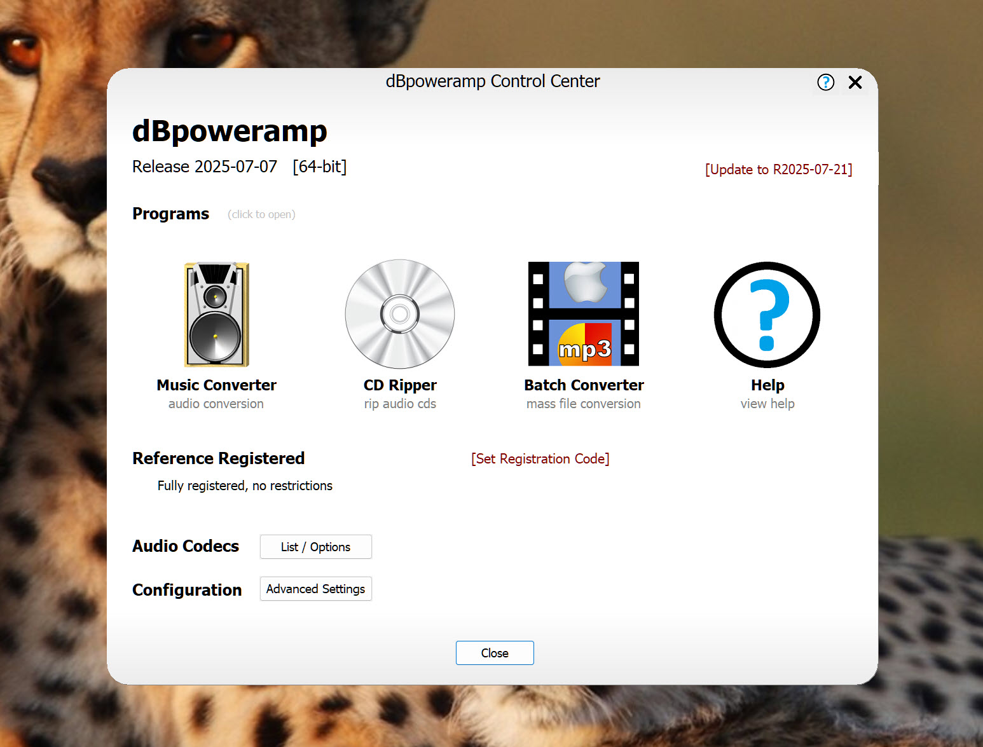Click the 'rip audio cds' subtitle text

[x=400, y=404]
